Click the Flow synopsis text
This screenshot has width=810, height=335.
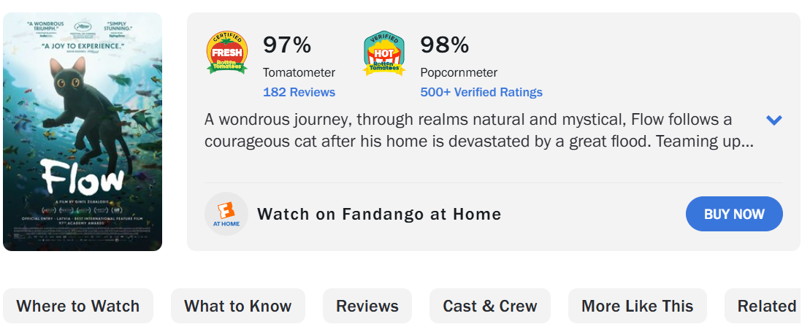(478, 130)
